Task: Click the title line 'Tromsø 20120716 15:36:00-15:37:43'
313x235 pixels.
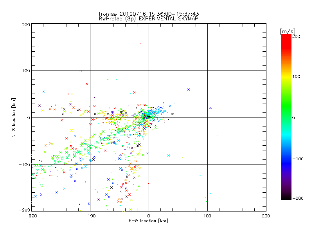Action: tap(148, 14)
